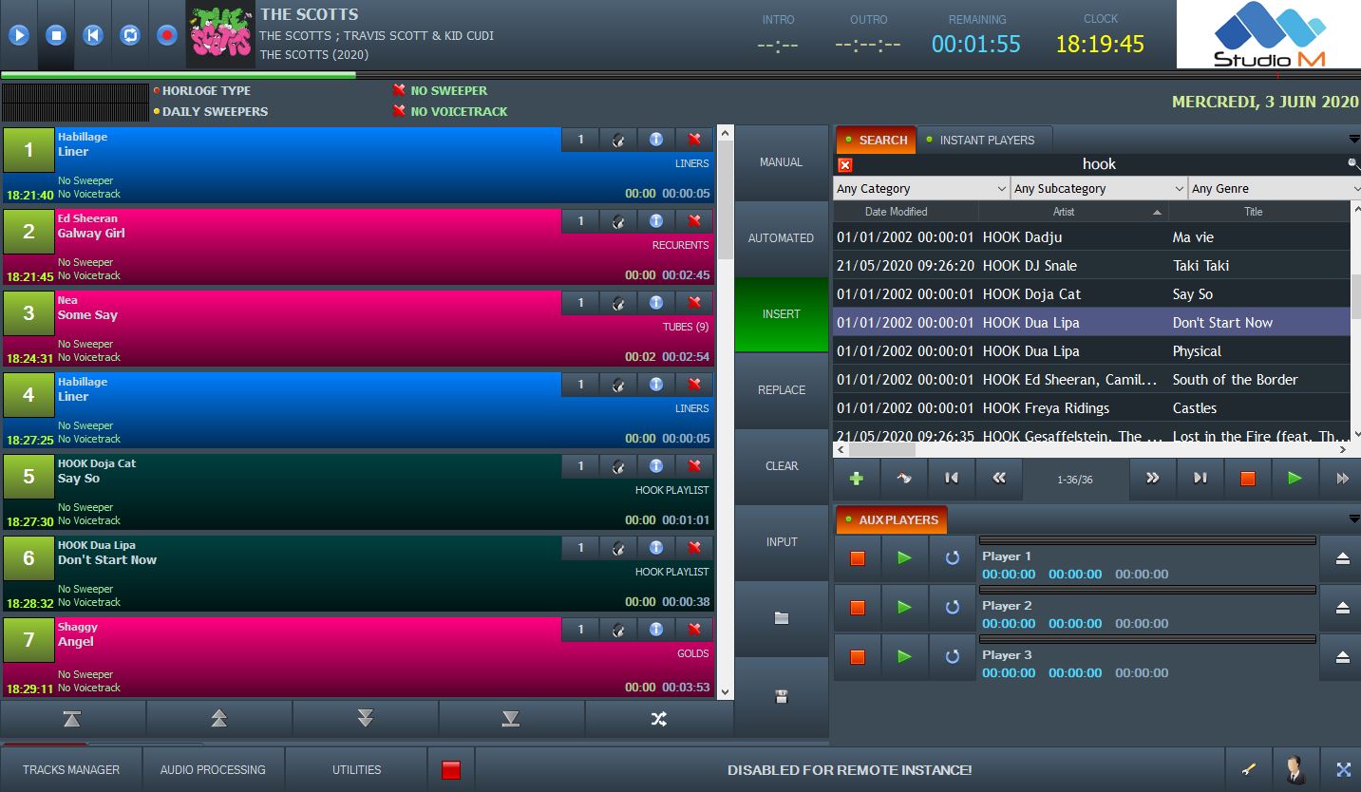
Task: Open the Any Genre dropdown
Action: click(x=1275, y=188)
